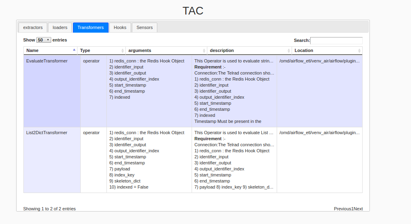Switch to the extractors tab
411x224 pixels.
pos(33,27)
